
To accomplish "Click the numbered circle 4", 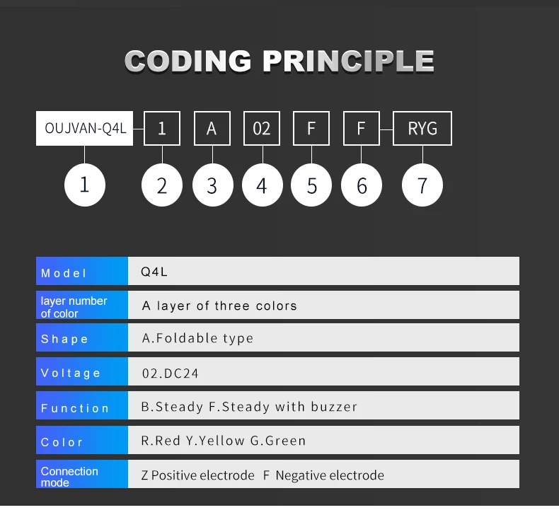I will pyautogui.click(x=262, y=186).
